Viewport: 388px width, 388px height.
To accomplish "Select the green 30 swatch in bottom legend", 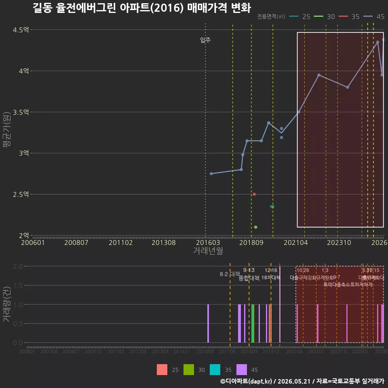I will coord(189,370).
